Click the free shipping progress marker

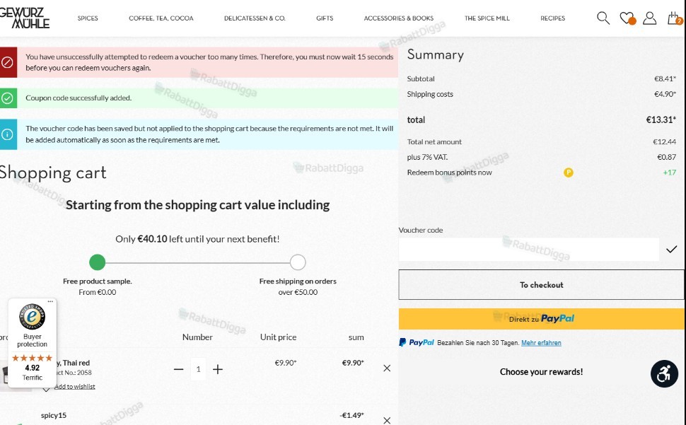(x=298, y=262)
